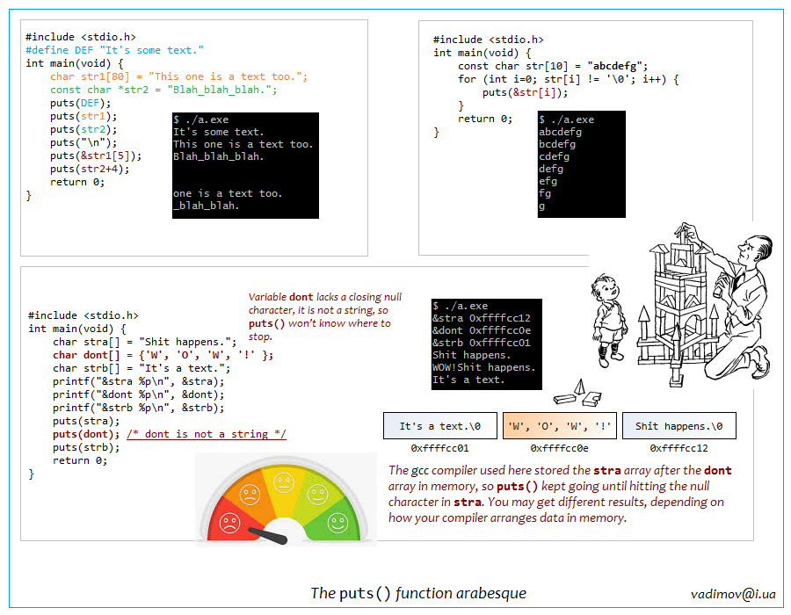Click terminal line "&stra 0xffffcc12"
The width and height of the screenshot is (791, 615).
(482, 318)
